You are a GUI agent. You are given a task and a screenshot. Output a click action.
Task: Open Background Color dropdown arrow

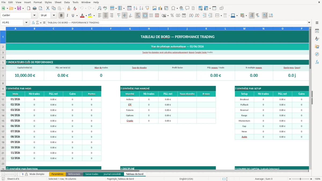pos(94,16)
